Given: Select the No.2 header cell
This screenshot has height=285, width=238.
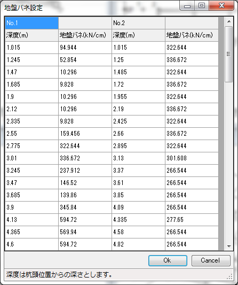Looking at the screenshot, I should pyautogui.click(x=139, y=23).
